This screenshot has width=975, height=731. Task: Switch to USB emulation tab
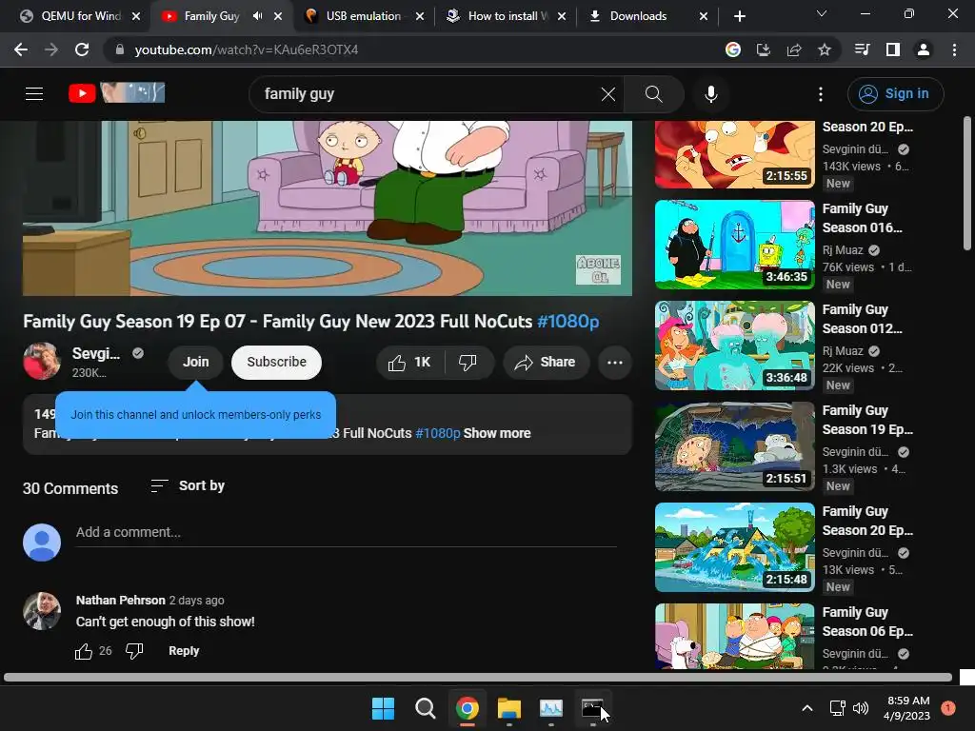[363, 16]
